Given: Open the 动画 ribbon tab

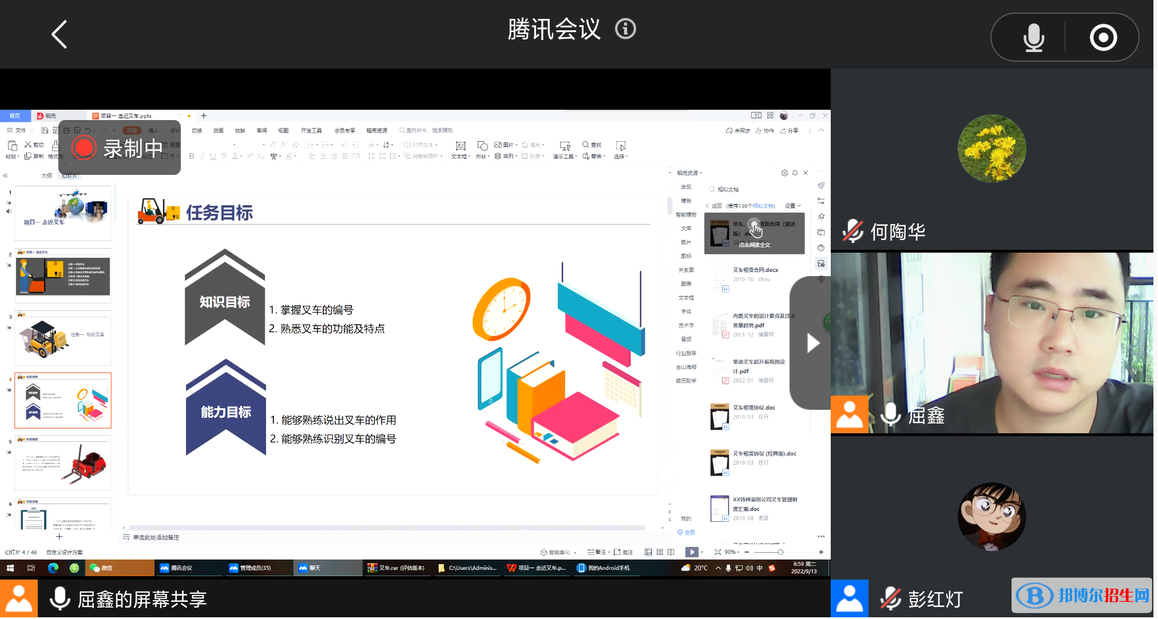Looking at the screenshot, I should tap(219, 130).
